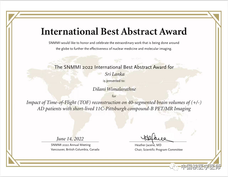Click 'The SNMMI 2022 International Best Abstract Award for'

pyautogui.click(x=114, y=67)
